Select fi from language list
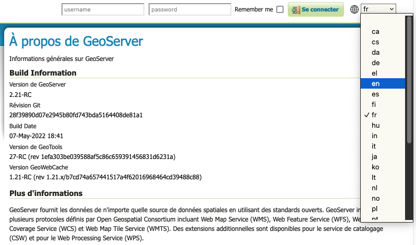 point(383,104)
